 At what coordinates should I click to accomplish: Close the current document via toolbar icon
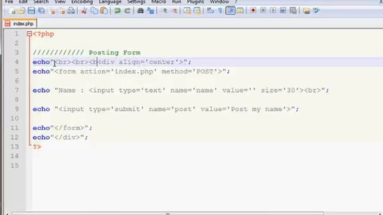tap(52, 11)
